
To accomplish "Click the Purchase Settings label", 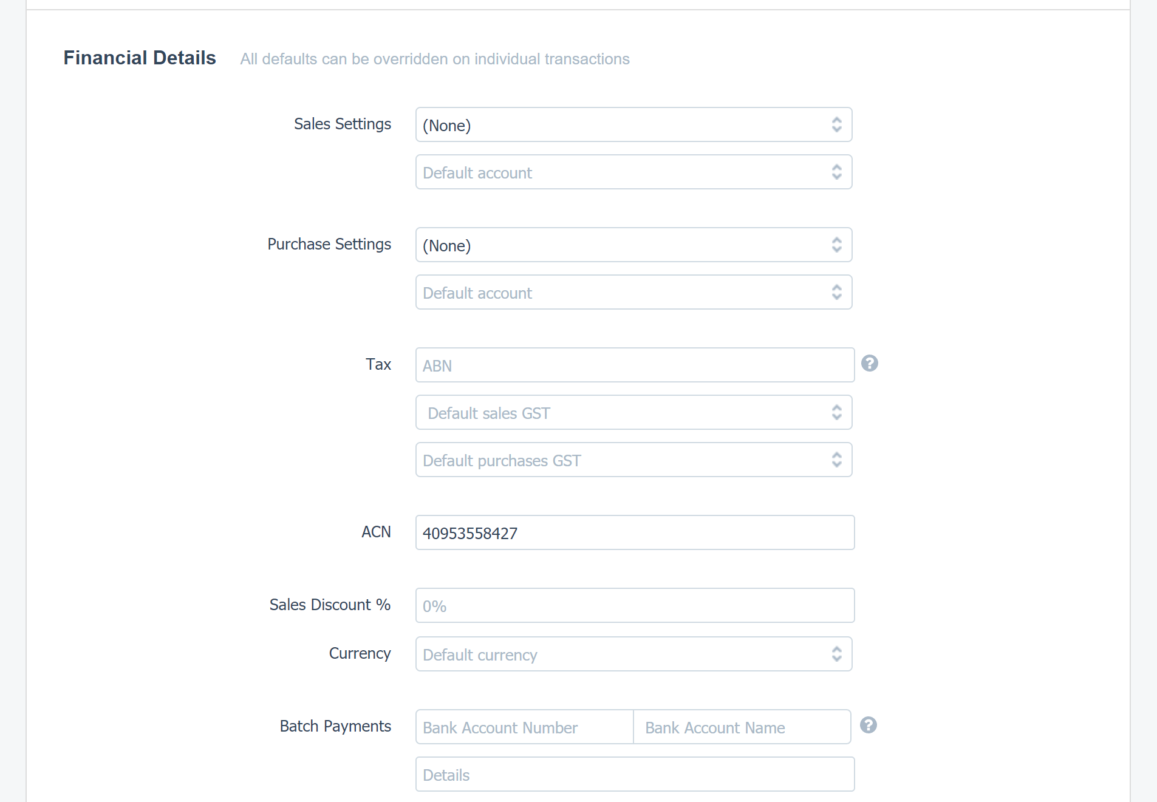I will 329,244.
